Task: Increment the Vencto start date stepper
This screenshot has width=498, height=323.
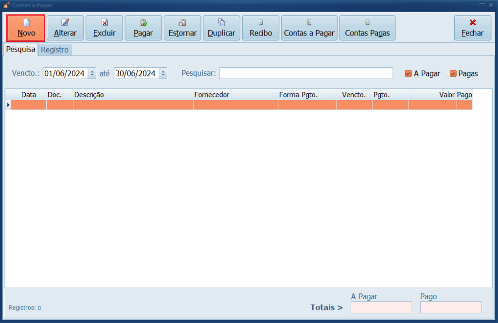Action: tap(91, 71)
